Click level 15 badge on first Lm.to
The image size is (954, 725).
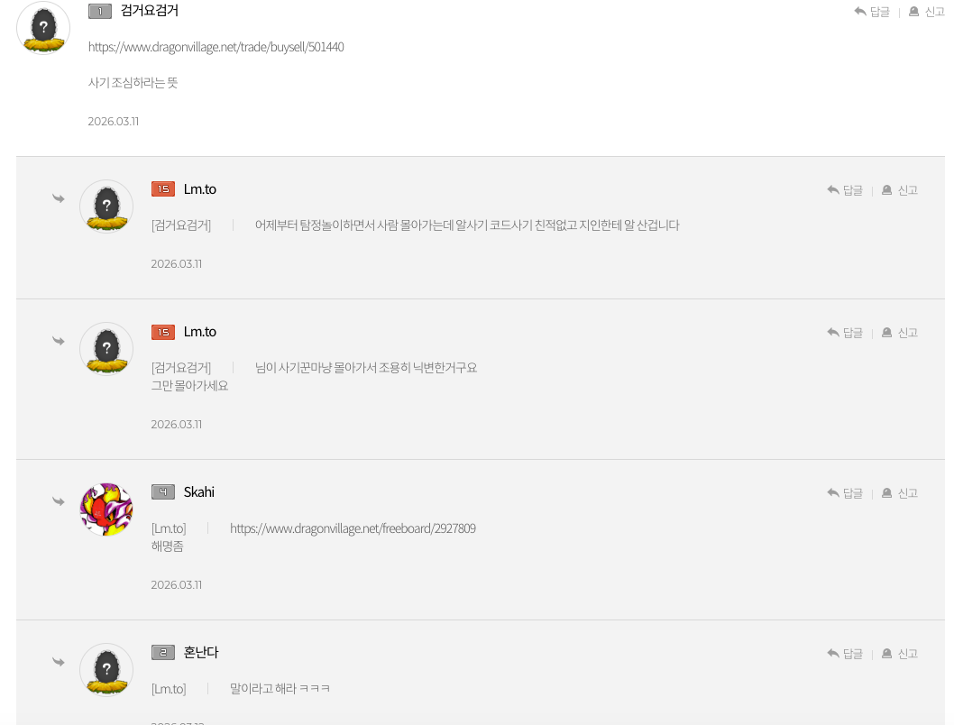coord(163,189)
